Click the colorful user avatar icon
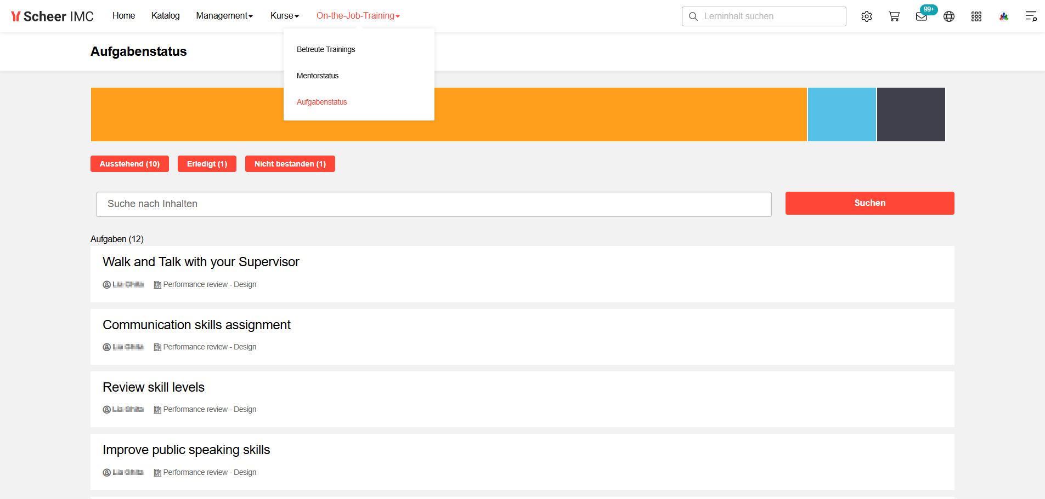This screenshot has width=1045, height=499. pyautogui.click(x=1004, y=16)
